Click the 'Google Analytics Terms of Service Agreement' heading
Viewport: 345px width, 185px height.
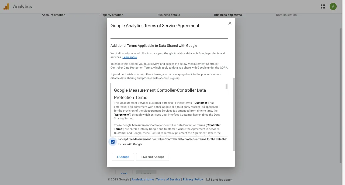(155, 26)
